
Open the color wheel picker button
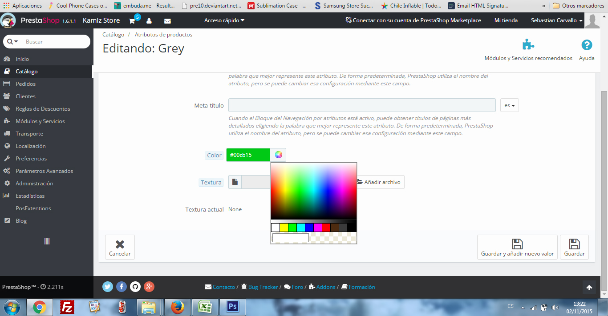coord(278,155)
